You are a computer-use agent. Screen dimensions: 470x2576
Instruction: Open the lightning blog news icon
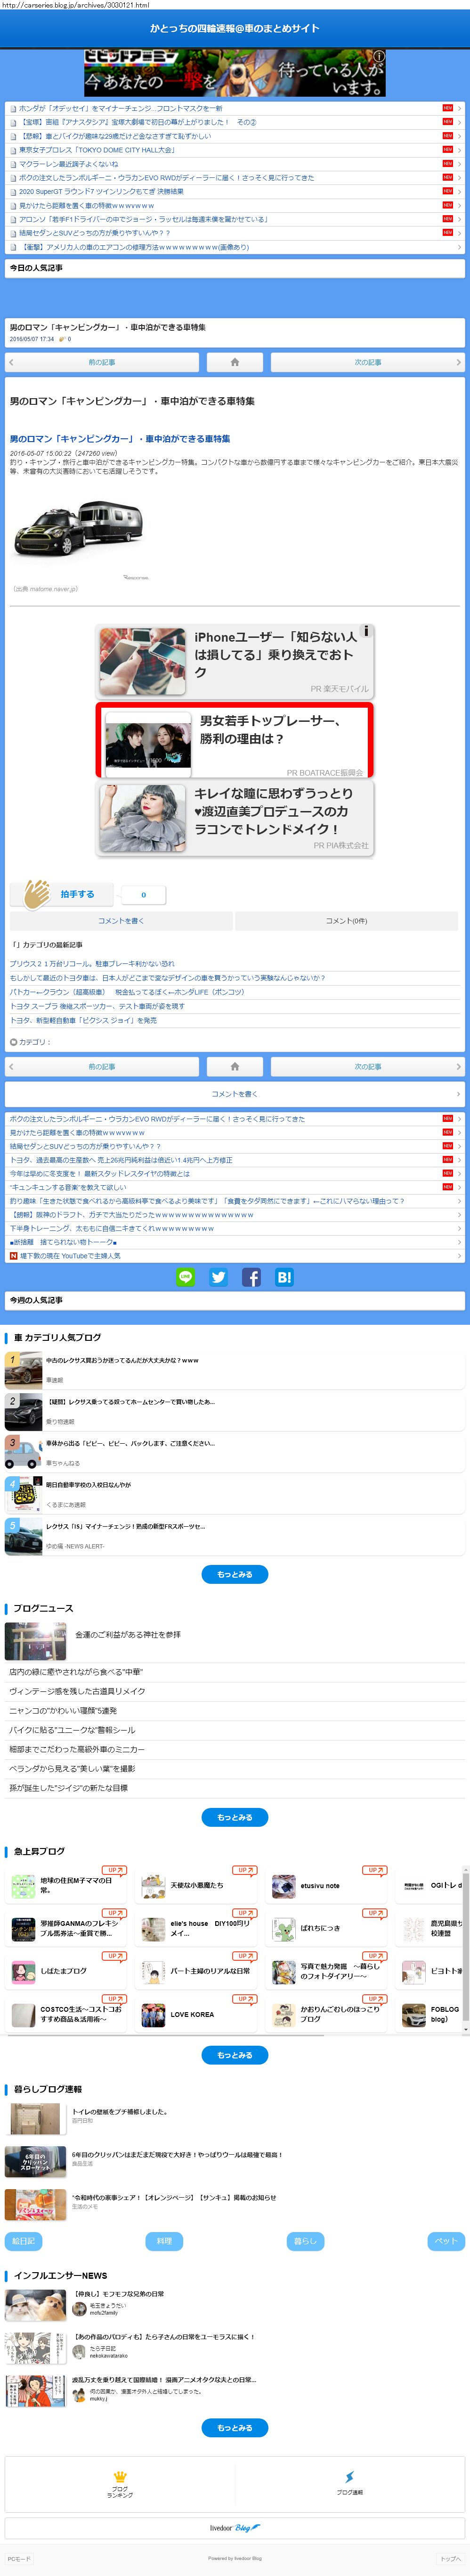349,2476
